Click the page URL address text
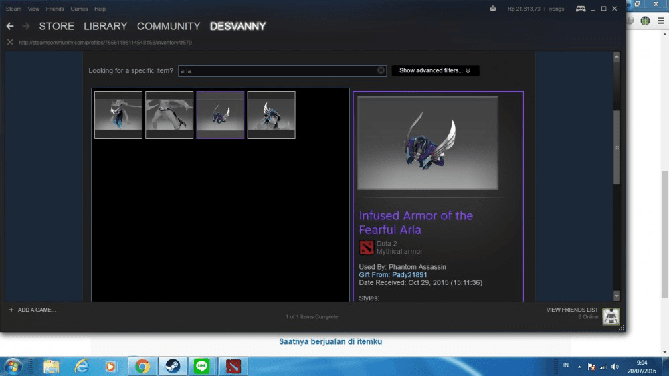Viewport: 669px width, 376px height. point(106,43)
